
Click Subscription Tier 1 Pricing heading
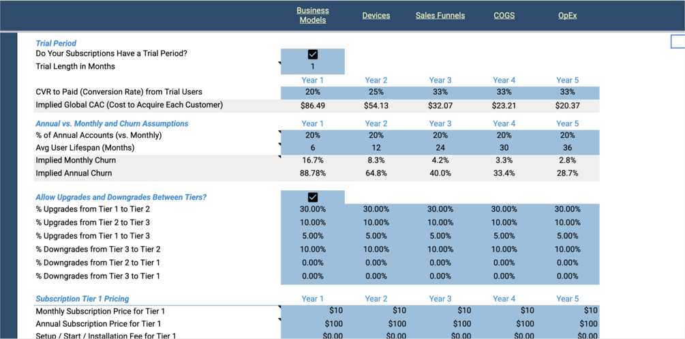pos(82,299)
